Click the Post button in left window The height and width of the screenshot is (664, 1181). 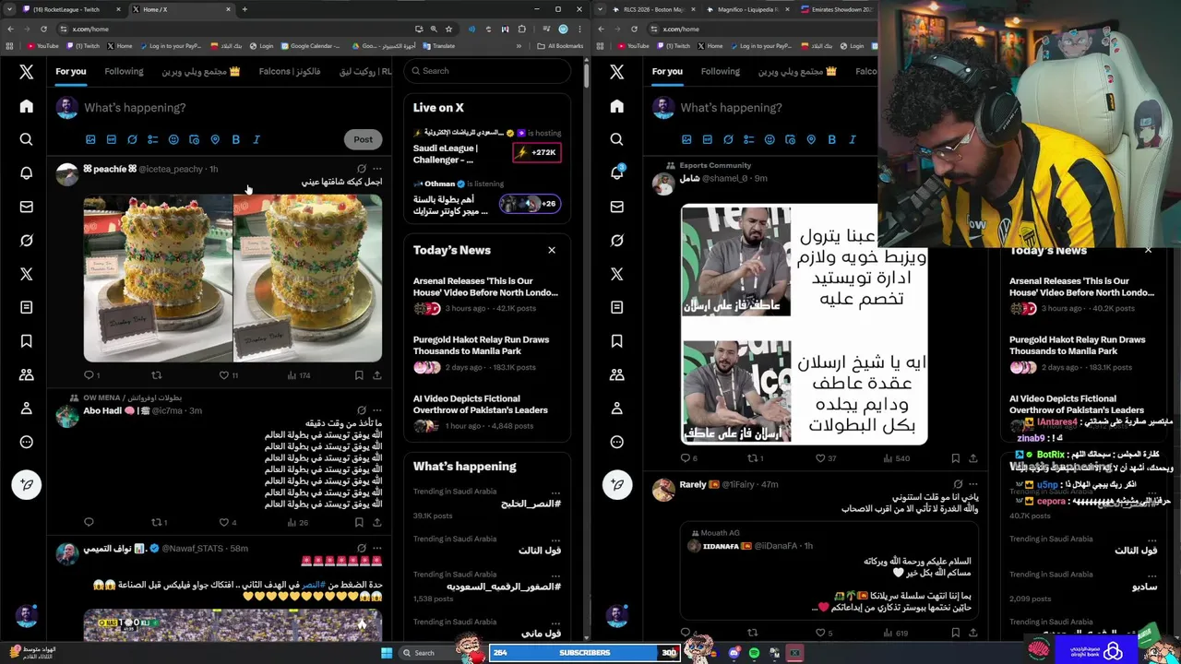point(363,139)
